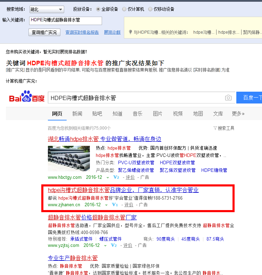Click the HDPE双壁波纹管 category link
The width and height of the screenshot is (262, 275).
(177, 162)
